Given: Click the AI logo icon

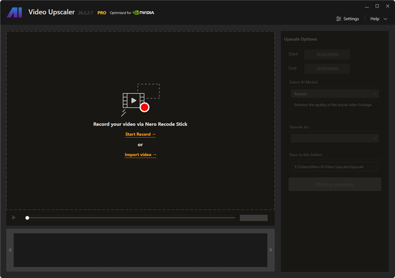Looking at the screenshot, I should 15,12.
